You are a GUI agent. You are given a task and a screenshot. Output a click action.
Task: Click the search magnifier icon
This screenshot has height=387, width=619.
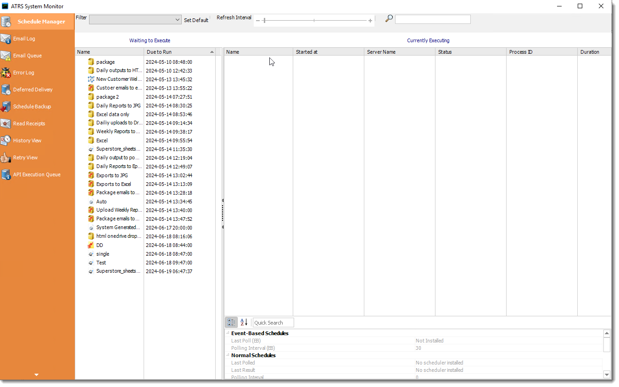click(x=389, y=19)
